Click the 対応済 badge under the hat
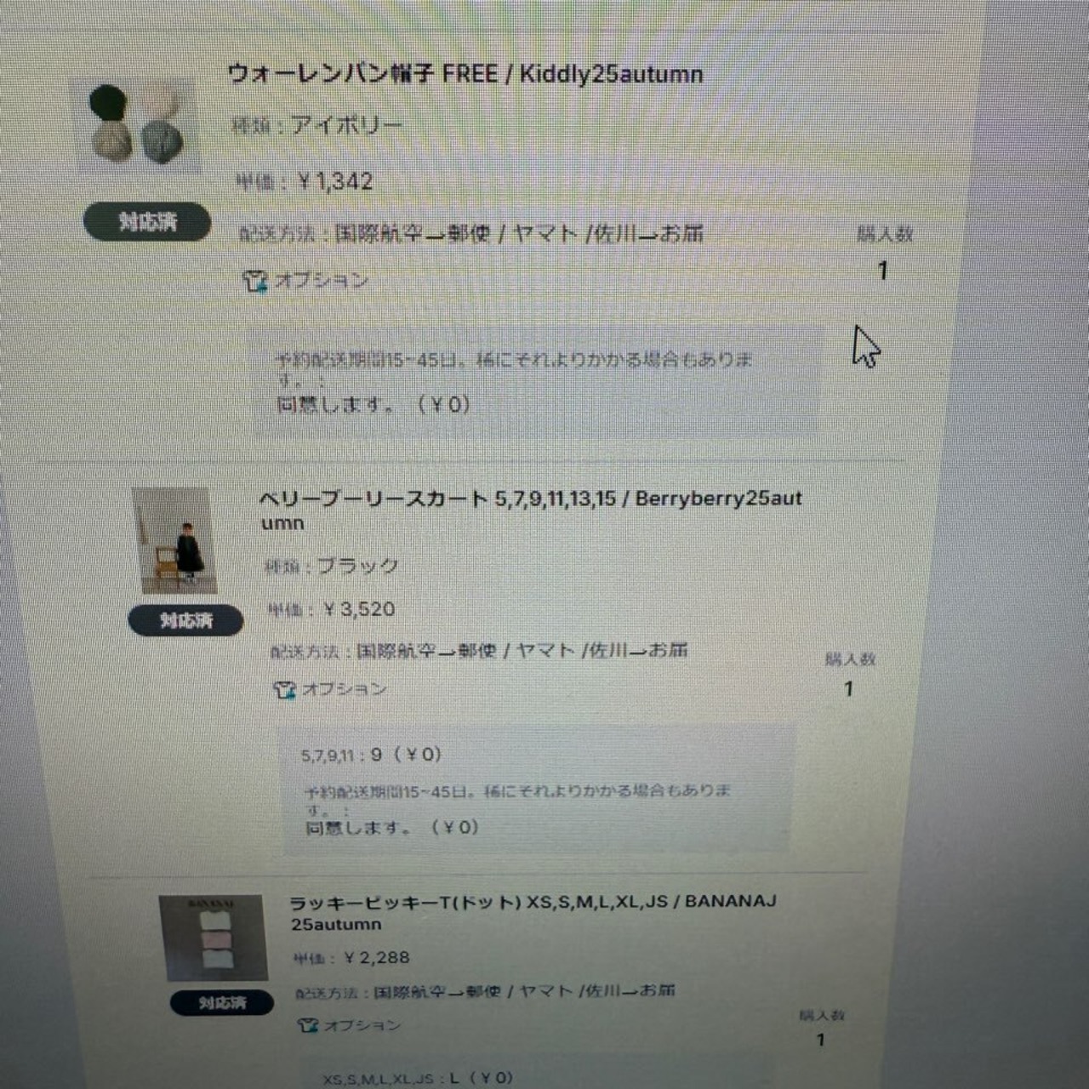This screenshot has height=1089, width=1089. [x=147, y=222]
